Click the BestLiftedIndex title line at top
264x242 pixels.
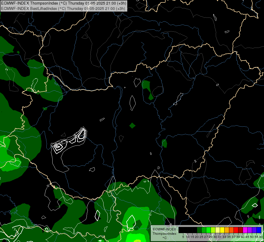63,9
